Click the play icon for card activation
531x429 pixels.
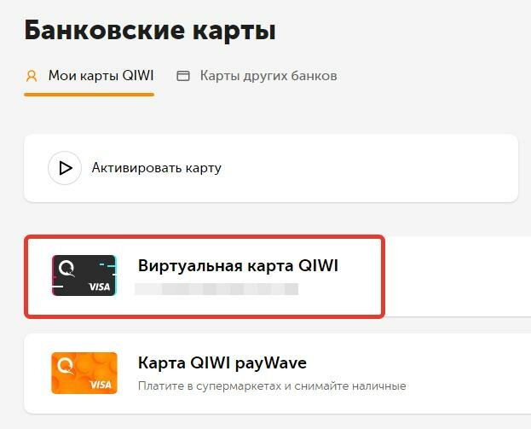point(65,168)
